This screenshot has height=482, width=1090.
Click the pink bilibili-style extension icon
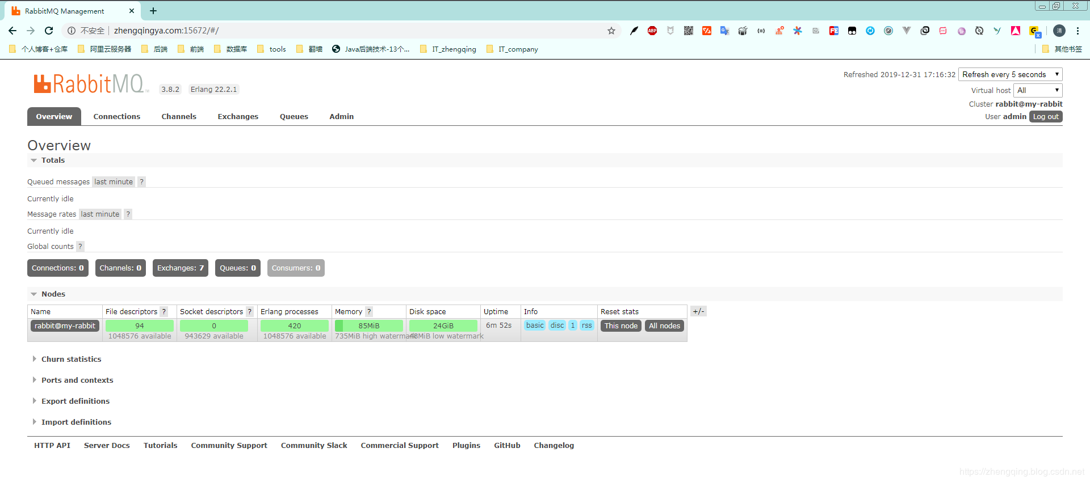click(943, 31)
